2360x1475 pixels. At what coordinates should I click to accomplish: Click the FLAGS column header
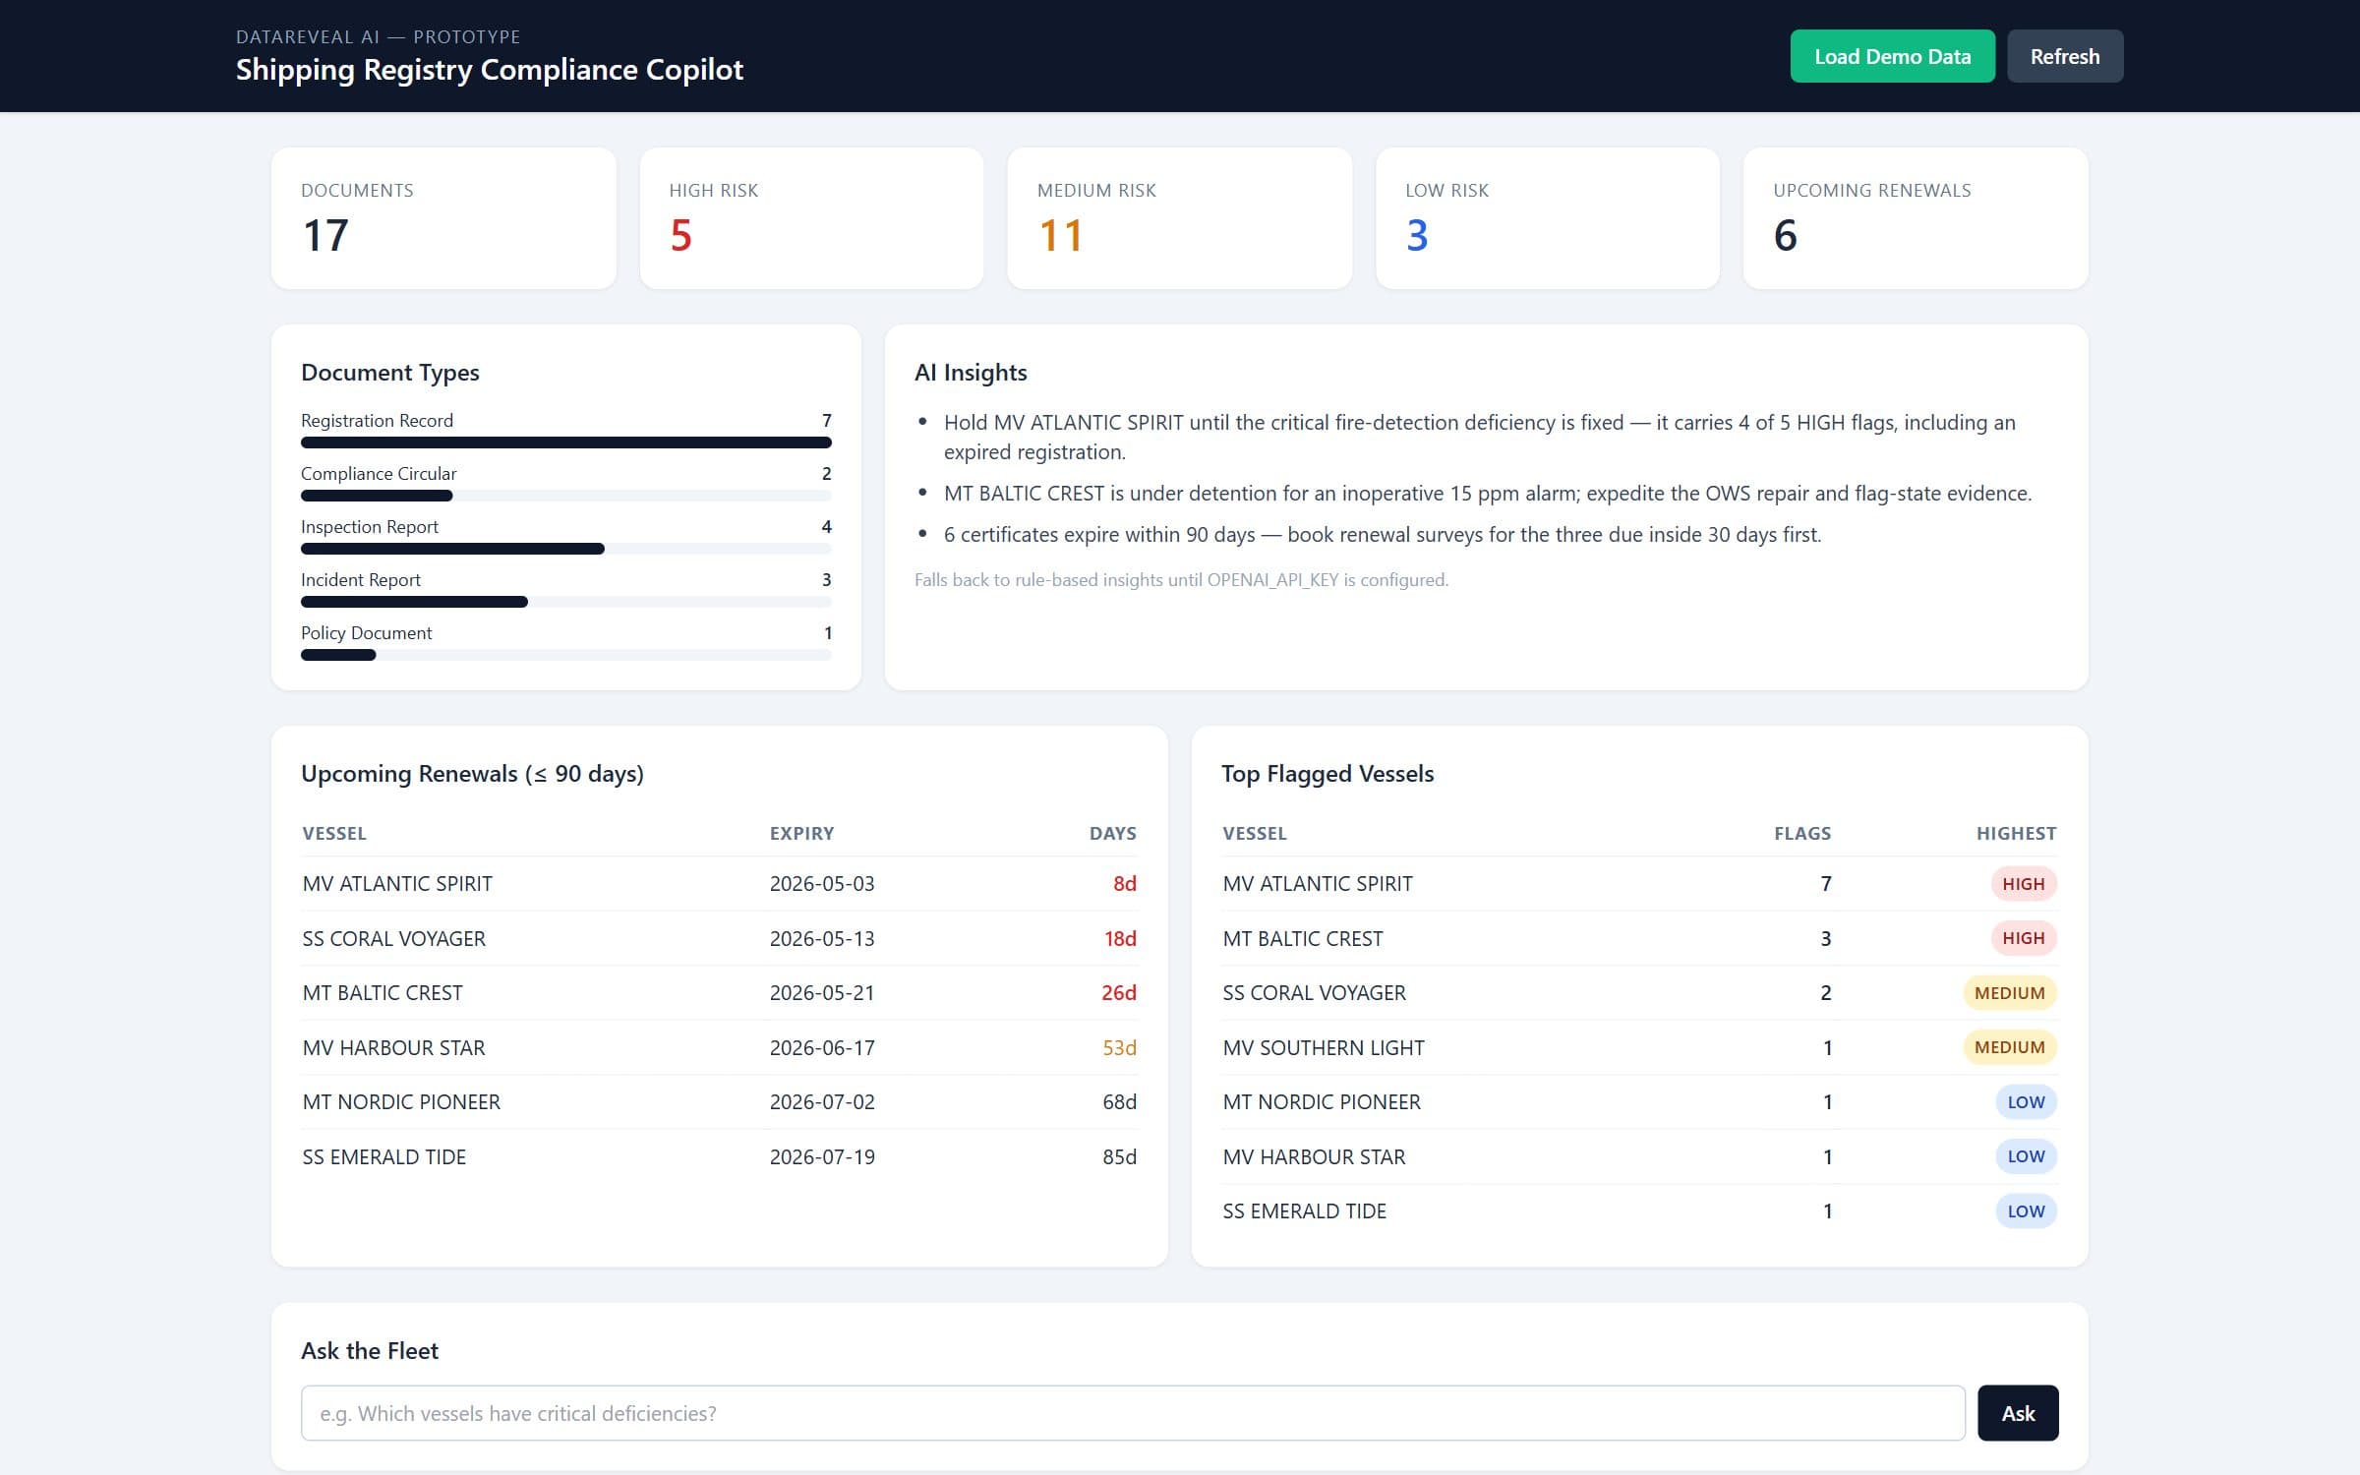pyautogui.click(x=1802, y=833)
